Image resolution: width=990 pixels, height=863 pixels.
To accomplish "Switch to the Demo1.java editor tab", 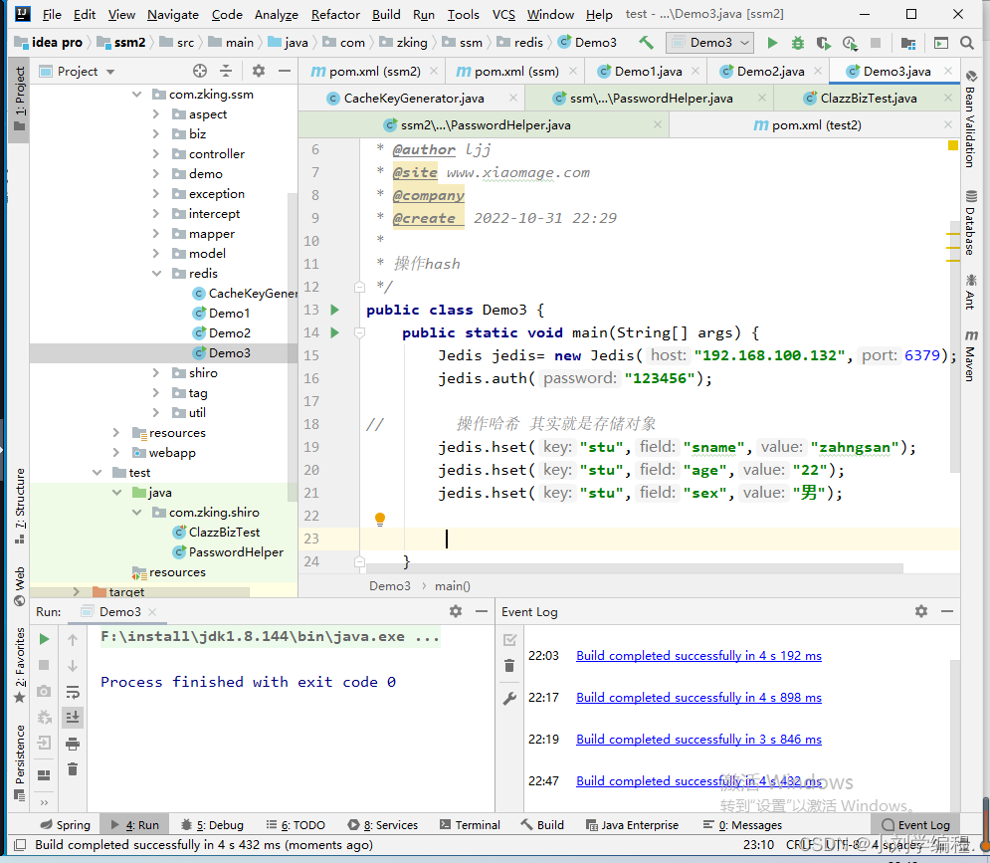I will click(x=648, y=72).
